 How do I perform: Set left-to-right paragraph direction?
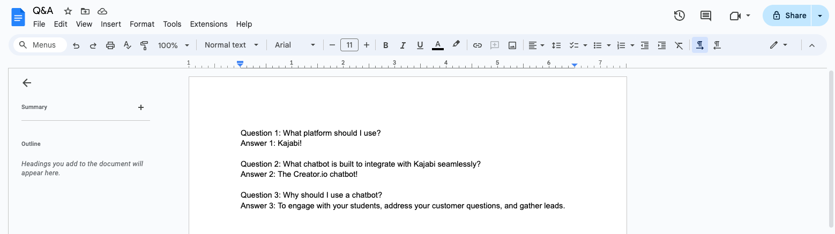pos(699,45)
